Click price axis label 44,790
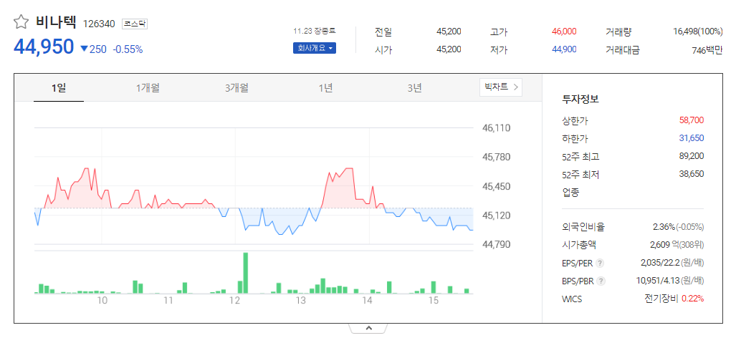The image size is (736, 343). pos(497,244)
